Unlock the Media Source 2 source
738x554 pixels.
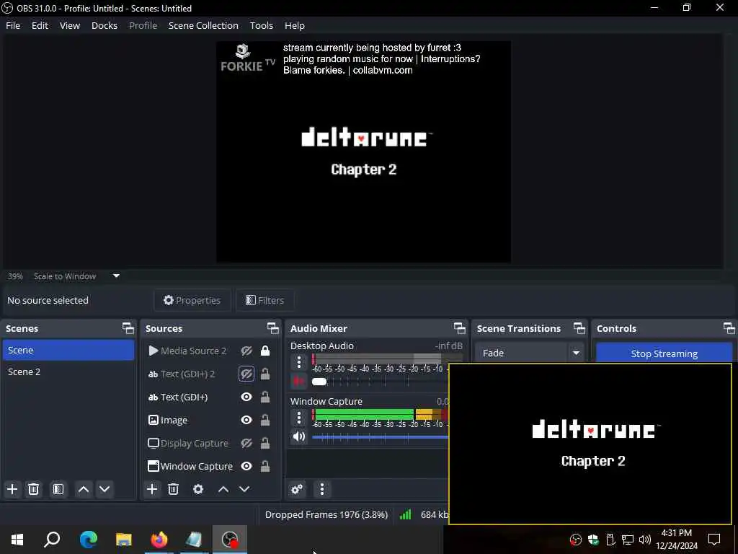265,351
